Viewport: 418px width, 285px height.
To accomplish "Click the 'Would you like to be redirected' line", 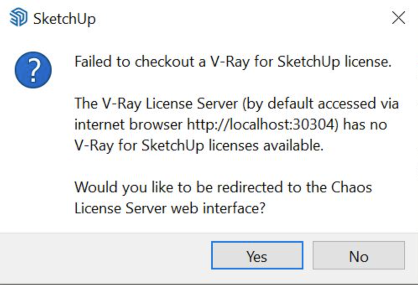I will click(x=223, y=187).
